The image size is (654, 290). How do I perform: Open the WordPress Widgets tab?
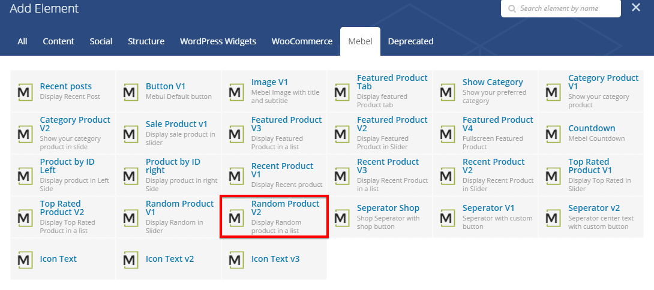(x=218, y=41)
